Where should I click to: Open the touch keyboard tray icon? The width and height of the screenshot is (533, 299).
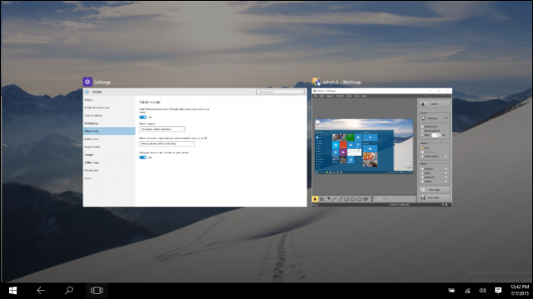click(x=452, y=291)
